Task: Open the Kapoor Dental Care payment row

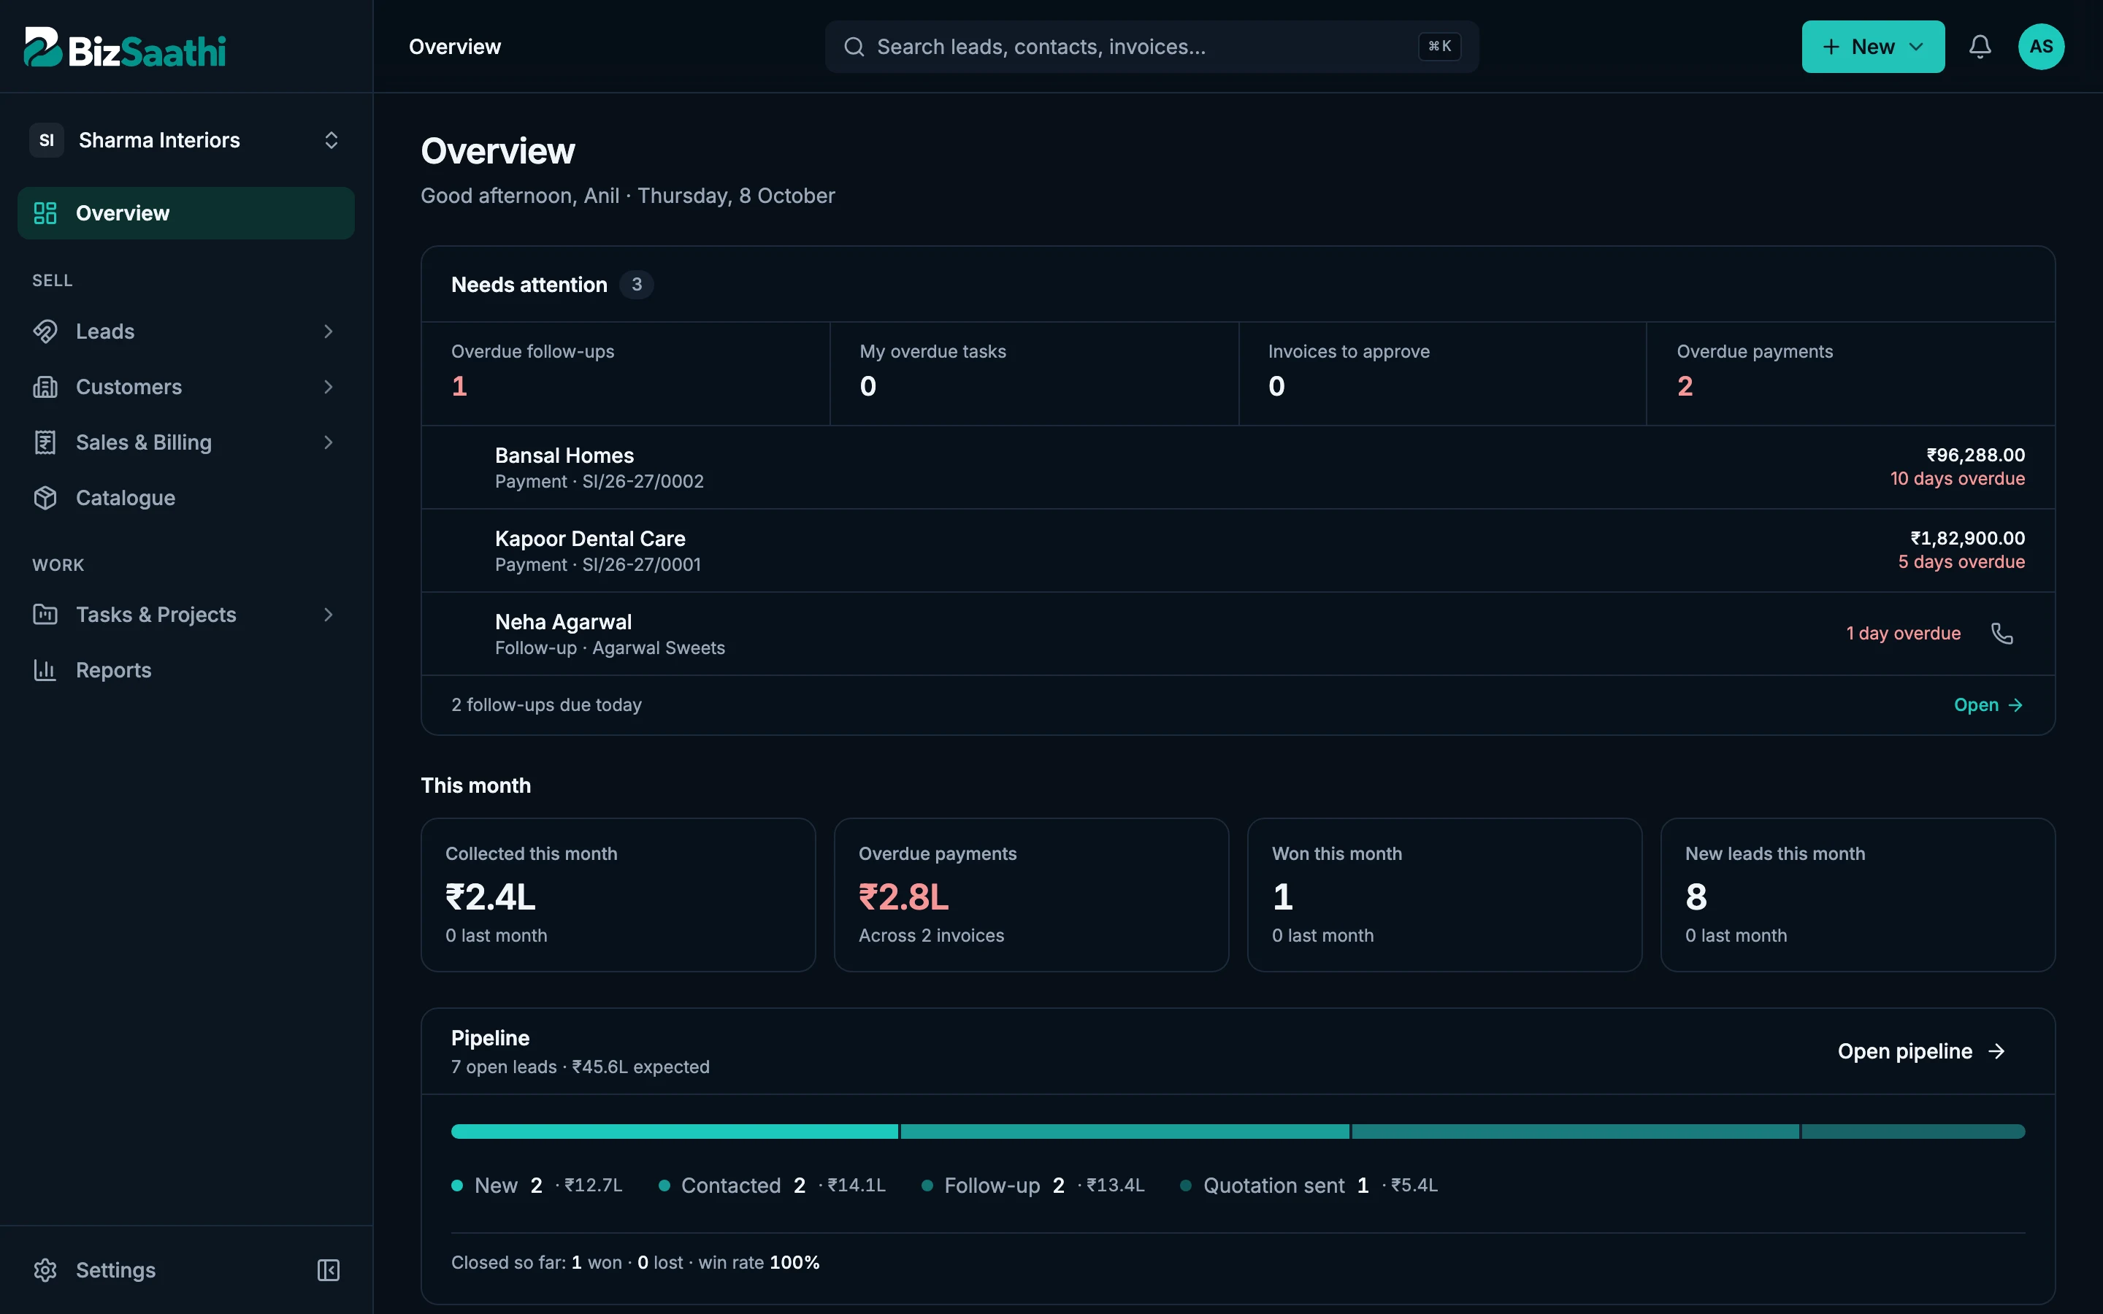Action: click(x=1238, y=551)
